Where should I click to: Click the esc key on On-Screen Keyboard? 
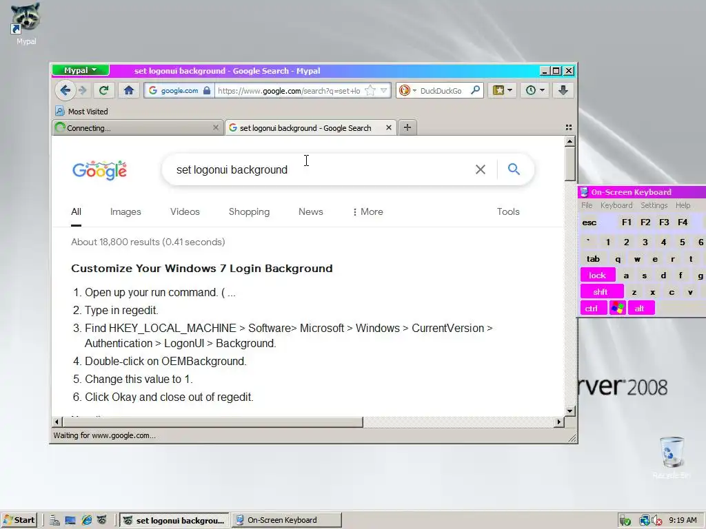pos(589,222)
